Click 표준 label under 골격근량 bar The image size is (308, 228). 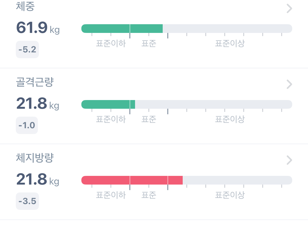(149, 119)
